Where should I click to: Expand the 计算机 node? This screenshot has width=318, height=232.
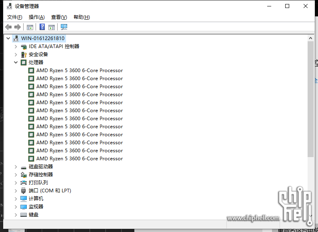[x=16, y=199]
